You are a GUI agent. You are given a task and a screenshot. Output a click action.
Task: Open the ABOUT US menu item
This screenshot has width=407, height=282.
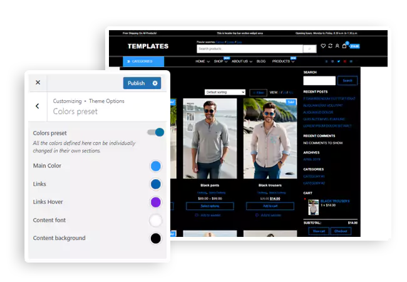pyautogui.click(x=240, y=61)
